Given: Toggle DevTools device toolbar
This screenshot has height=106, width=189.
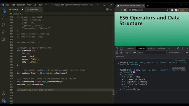Looking at the screenshot, I should coord(121,48).
